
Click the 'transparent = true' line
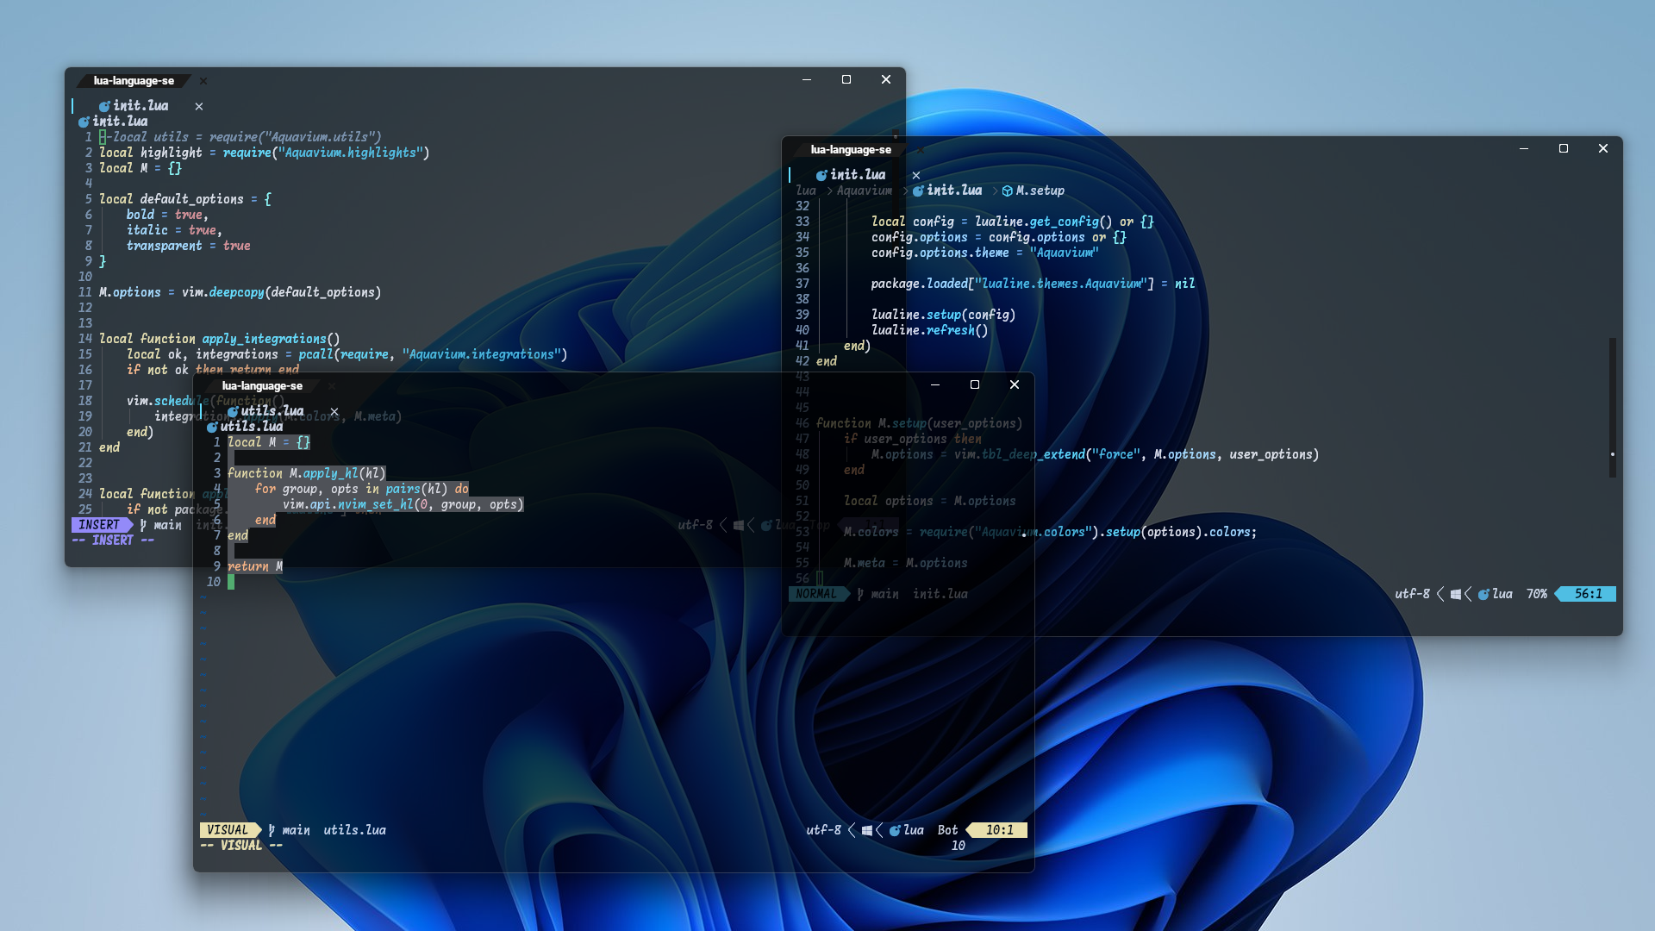[x=188, y=246]
